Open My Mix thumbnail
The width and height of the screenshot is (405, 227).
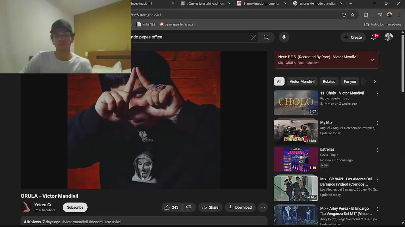(296, 132)
